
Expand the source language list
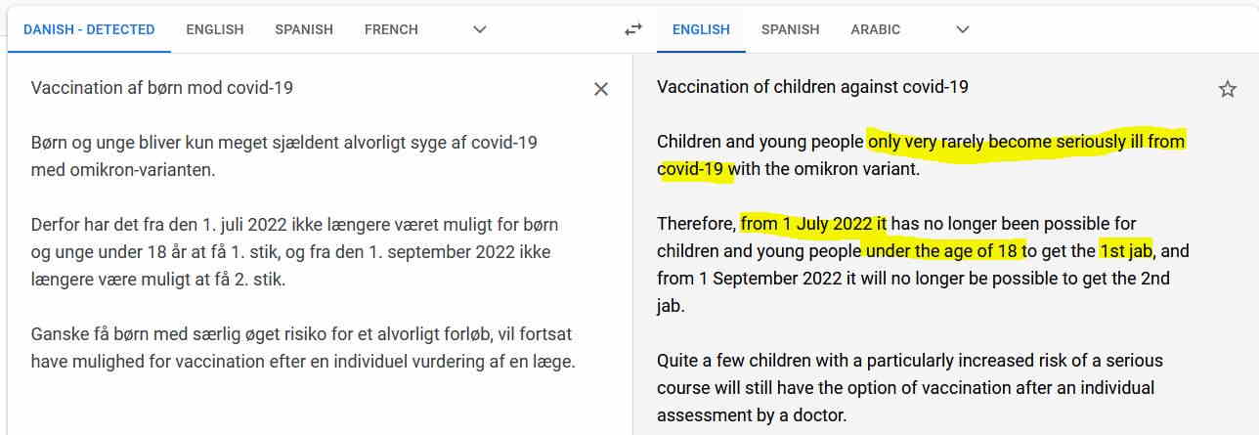point(480,29)
